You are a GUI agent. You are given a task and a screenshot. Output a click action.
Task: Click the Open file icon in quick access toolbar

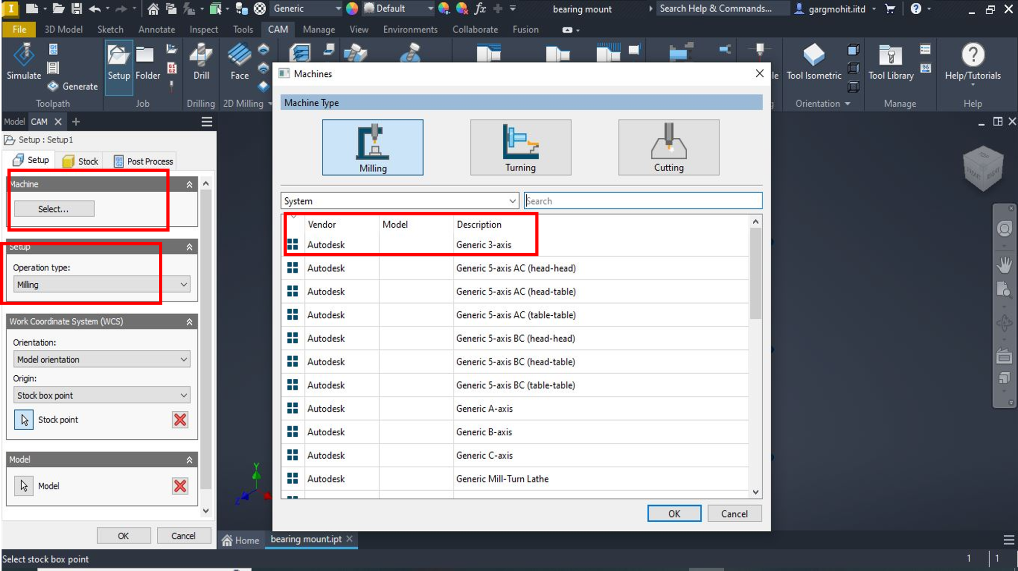tap(59, 9)
